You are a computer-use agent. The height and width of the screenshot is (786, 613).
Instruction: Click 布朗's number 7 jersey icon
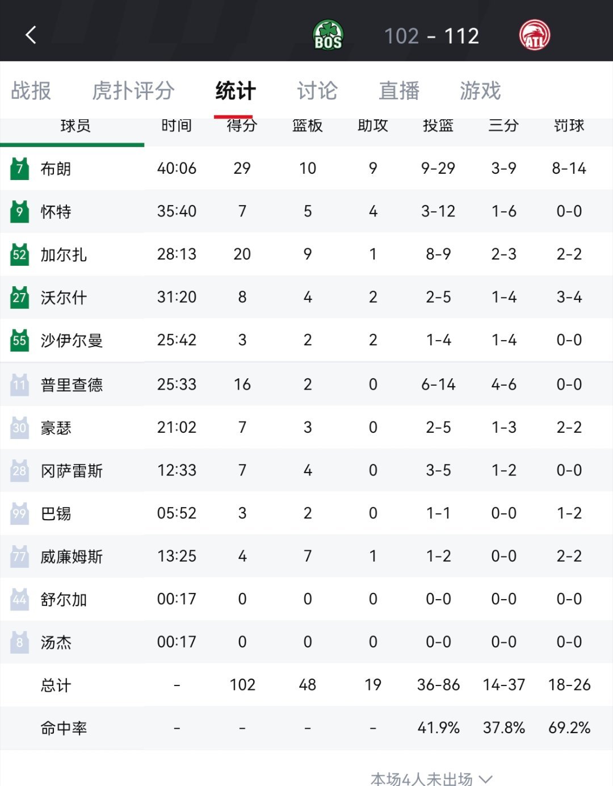(19, 168)
